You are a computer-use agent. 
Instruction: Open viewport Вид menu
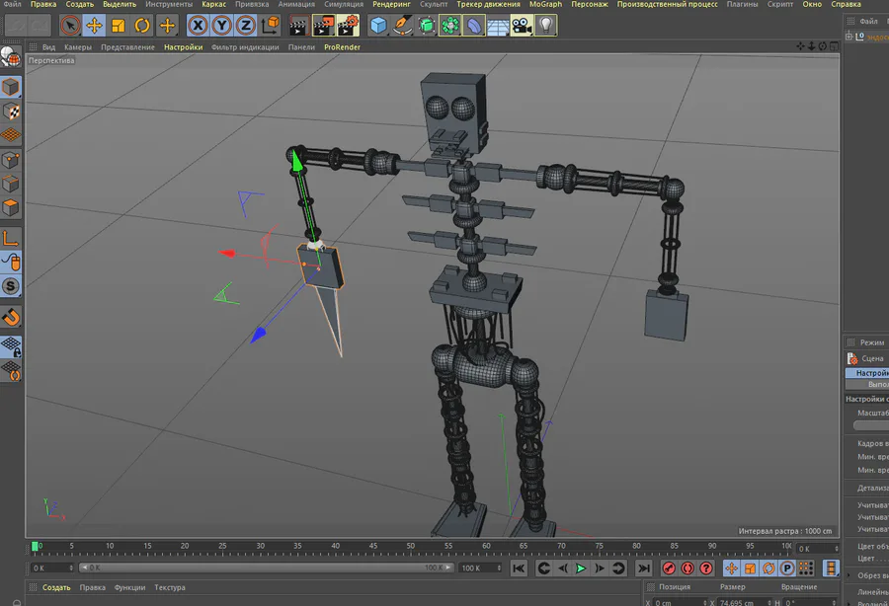click(x=48, y=47)
